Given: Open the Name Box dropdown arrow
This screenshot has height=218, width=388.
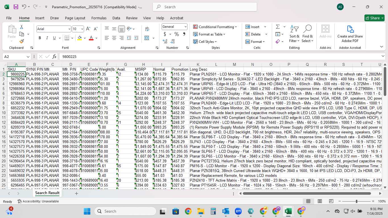Looking at the screenshot, I should 28,57.
